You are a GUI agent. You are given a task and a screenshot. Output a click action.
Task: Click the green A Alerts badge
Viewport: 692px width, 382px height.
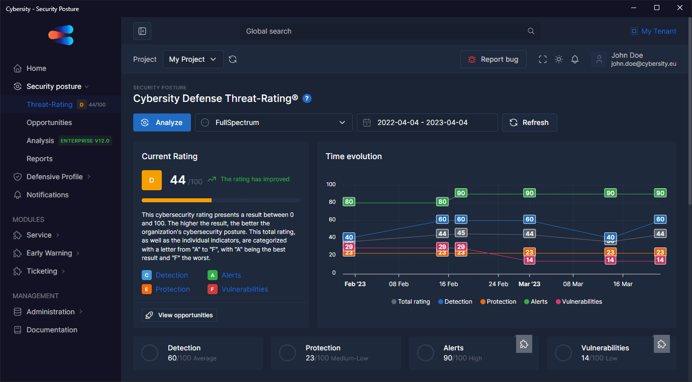213,275
